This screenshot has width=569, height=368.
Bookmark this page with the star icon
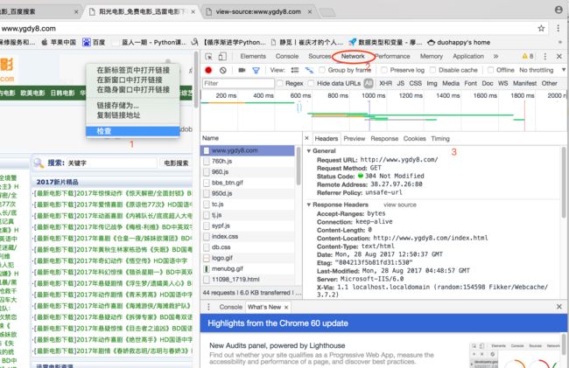[x=541, y=28]
